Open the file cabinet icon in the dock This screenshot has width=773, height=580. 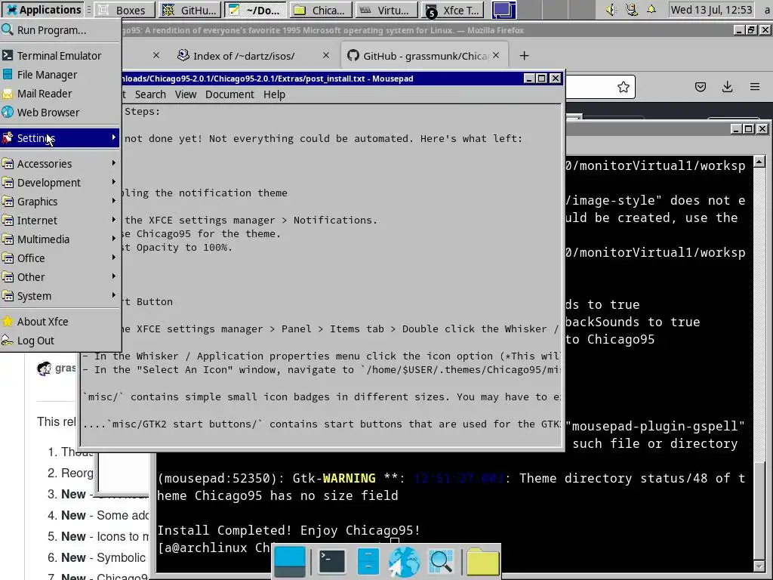[x=368, y=561]
